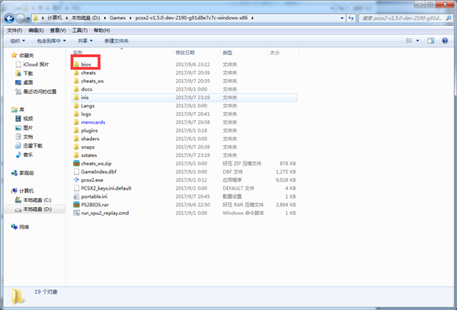457x310 pixels.
Task: Click the search magnifier icon
Action: [449, 18]
